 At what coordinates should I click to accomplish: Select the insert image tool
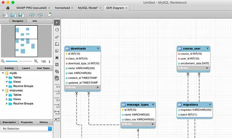click(x=57, y=58)
